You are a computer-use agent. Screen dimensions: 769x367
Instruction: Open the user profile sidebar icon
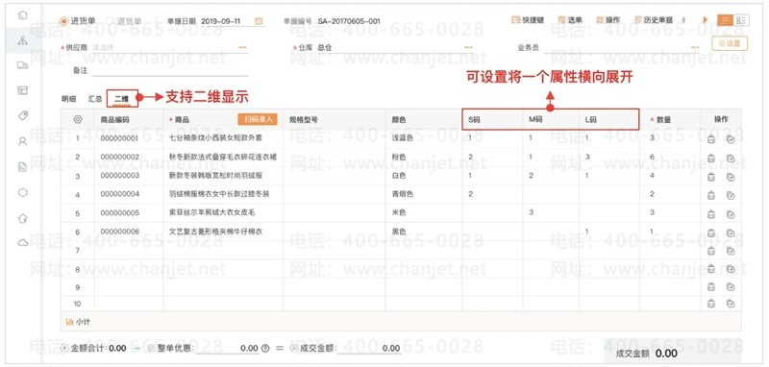pos(22,141)
